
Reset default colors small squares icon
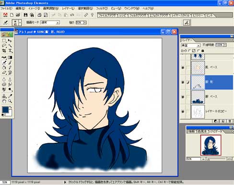3,115
